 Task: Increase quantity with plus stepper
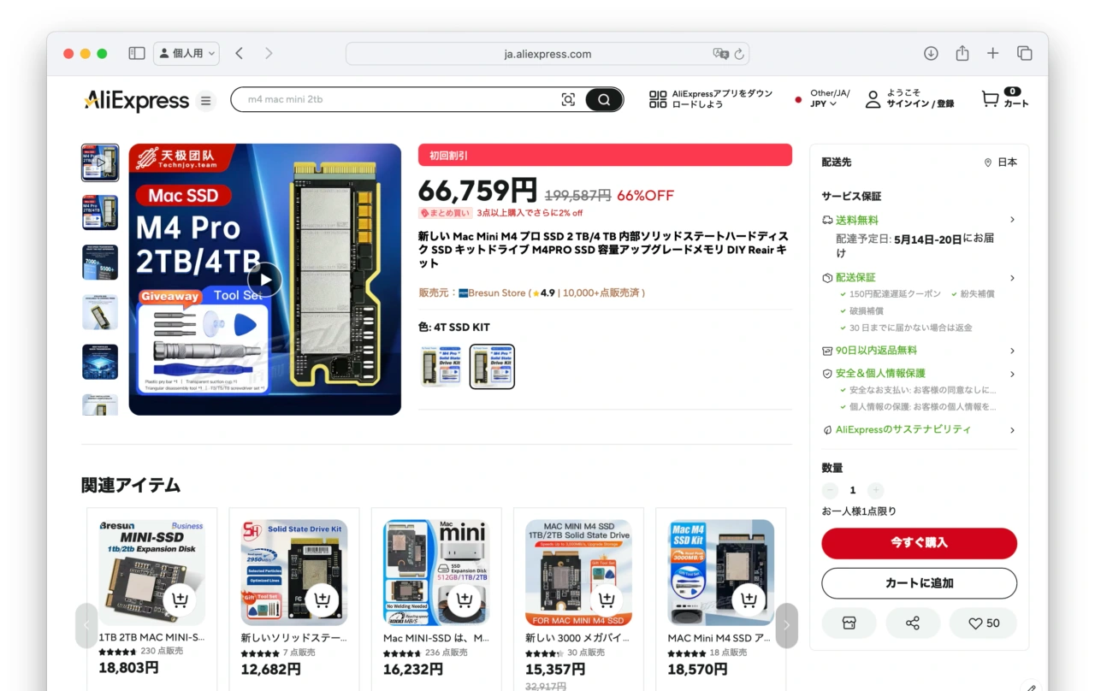point(875,490)
